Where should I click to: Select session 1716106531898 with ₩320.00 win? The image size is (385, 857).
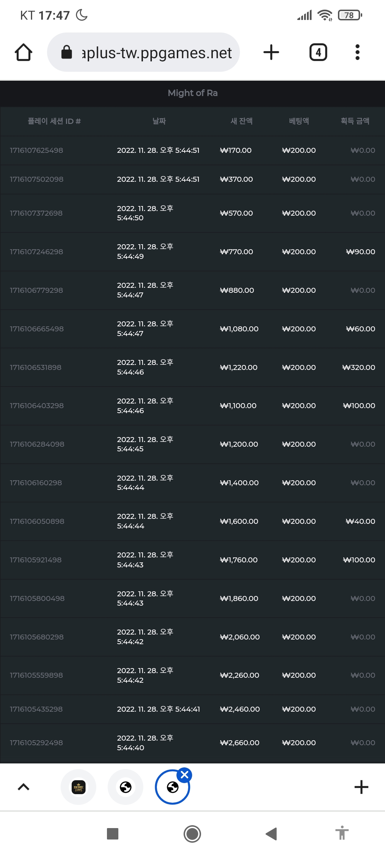pos(192,367)
